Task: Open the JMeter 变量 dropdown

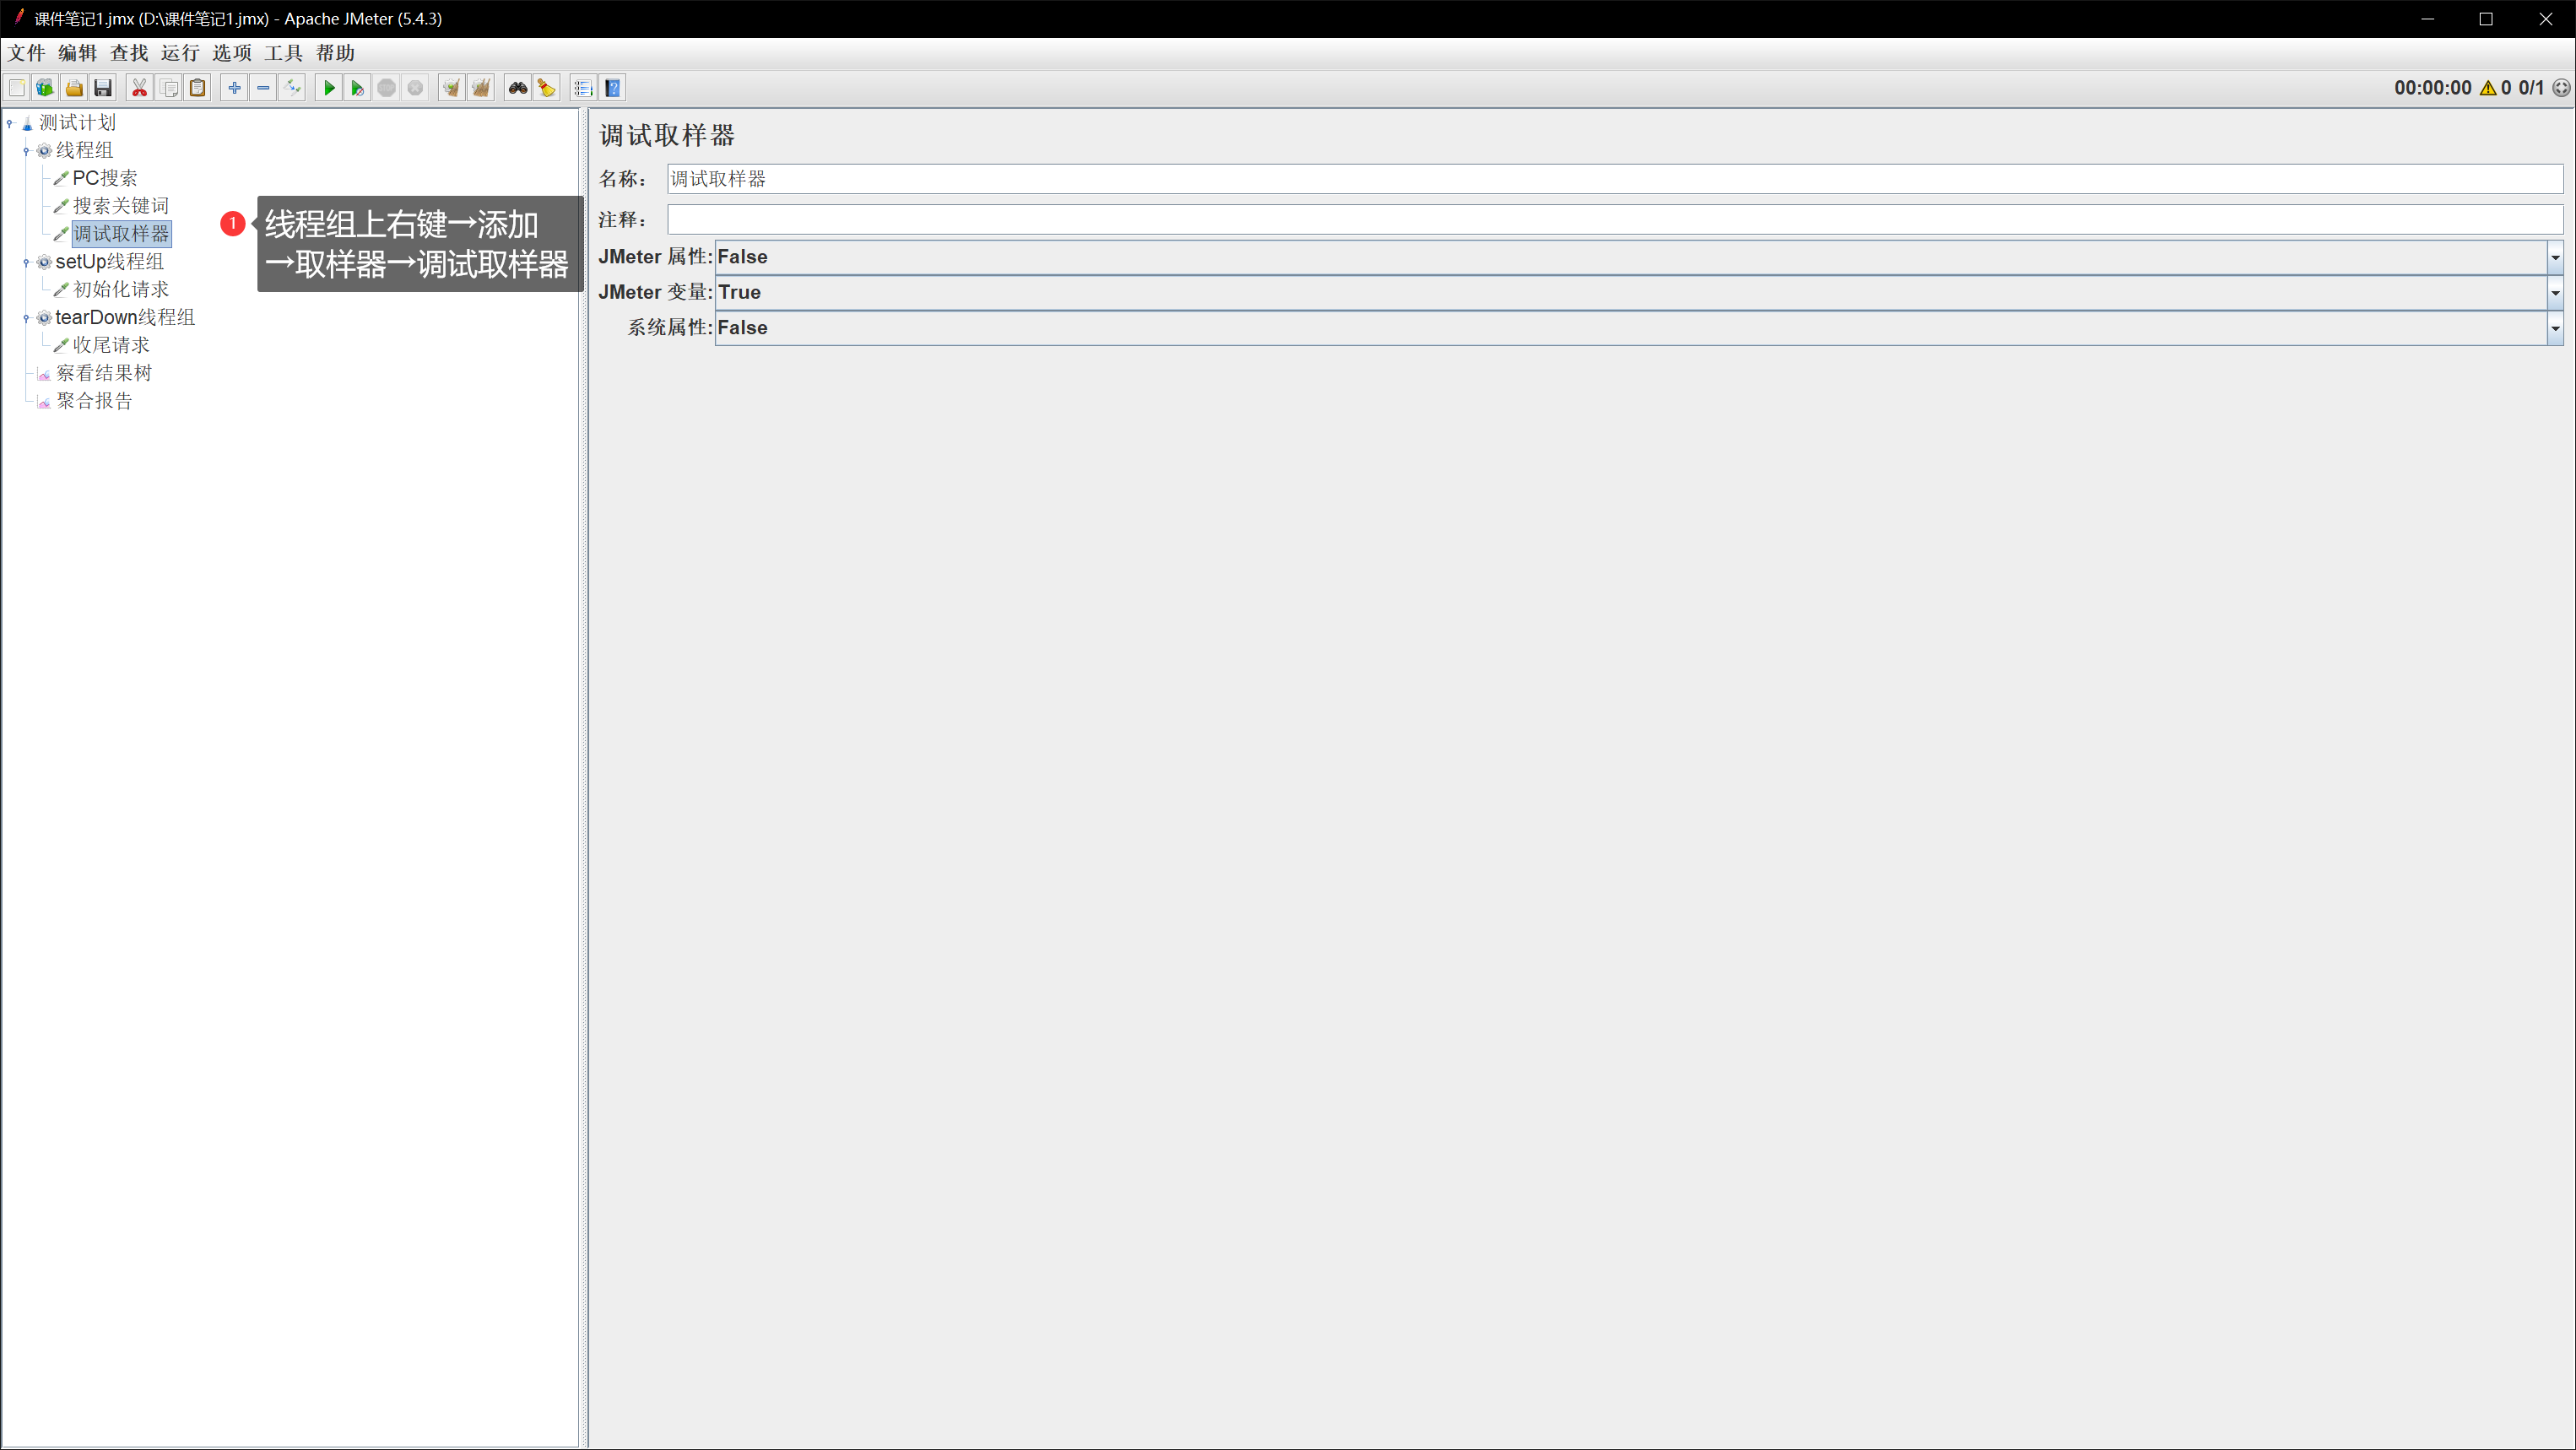Action: pos(2554,293)
